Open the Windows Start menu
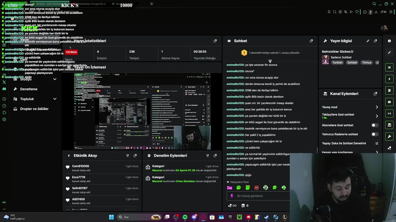Screen dimensions: 396x222 point(111,217)
